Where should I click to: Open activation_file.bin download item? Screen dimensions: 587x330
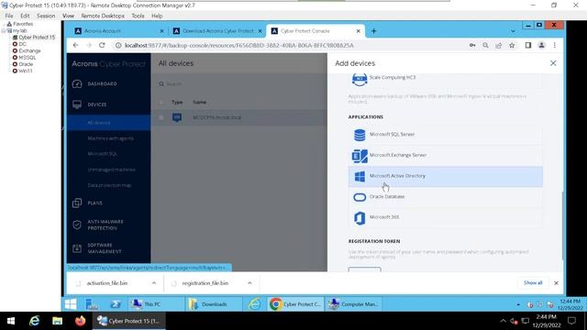pyautogui.click(x=107, y=283)
